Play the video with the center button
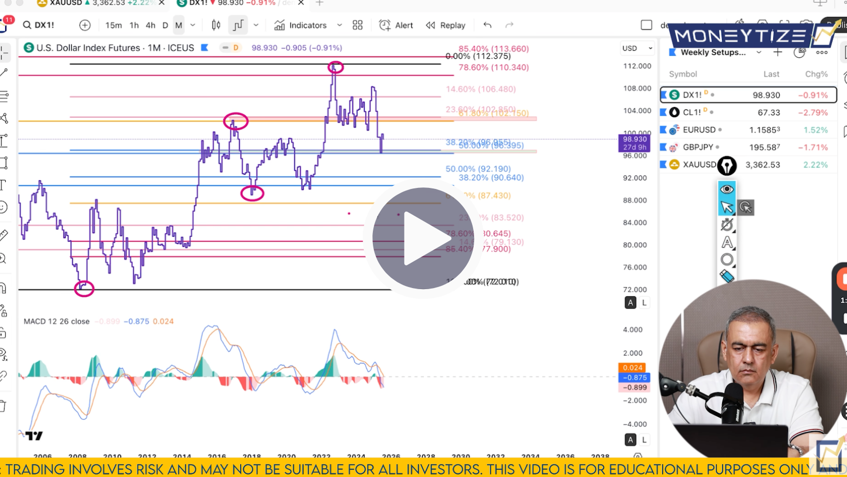 423,238
